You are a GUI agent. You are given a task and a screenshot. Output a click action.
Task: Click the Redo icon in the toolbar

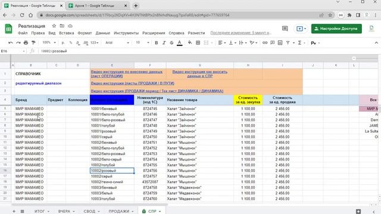click(x=18, y=43)
